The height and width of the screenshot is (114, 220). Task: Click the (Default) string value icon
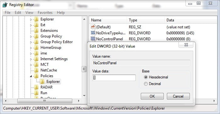tap(93, 27)
